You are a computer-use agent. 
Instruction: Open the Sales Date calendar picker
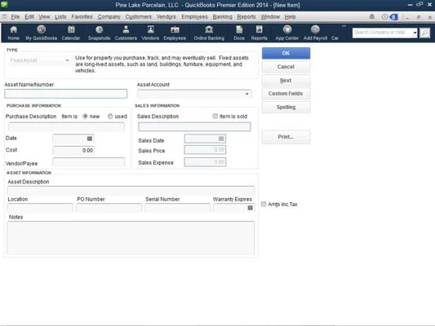pos(221,139)
